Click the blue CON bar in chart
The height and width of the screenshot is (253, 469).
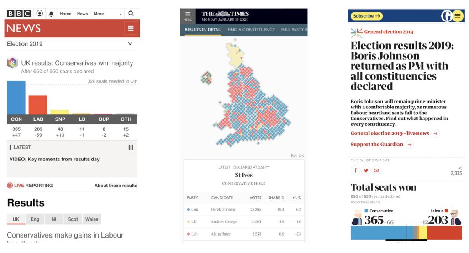[16, 98]
